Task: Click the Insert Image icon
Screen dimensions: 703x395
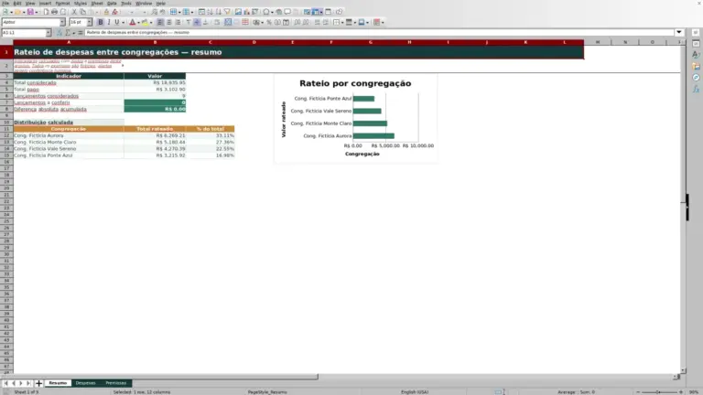Action: 238,12
